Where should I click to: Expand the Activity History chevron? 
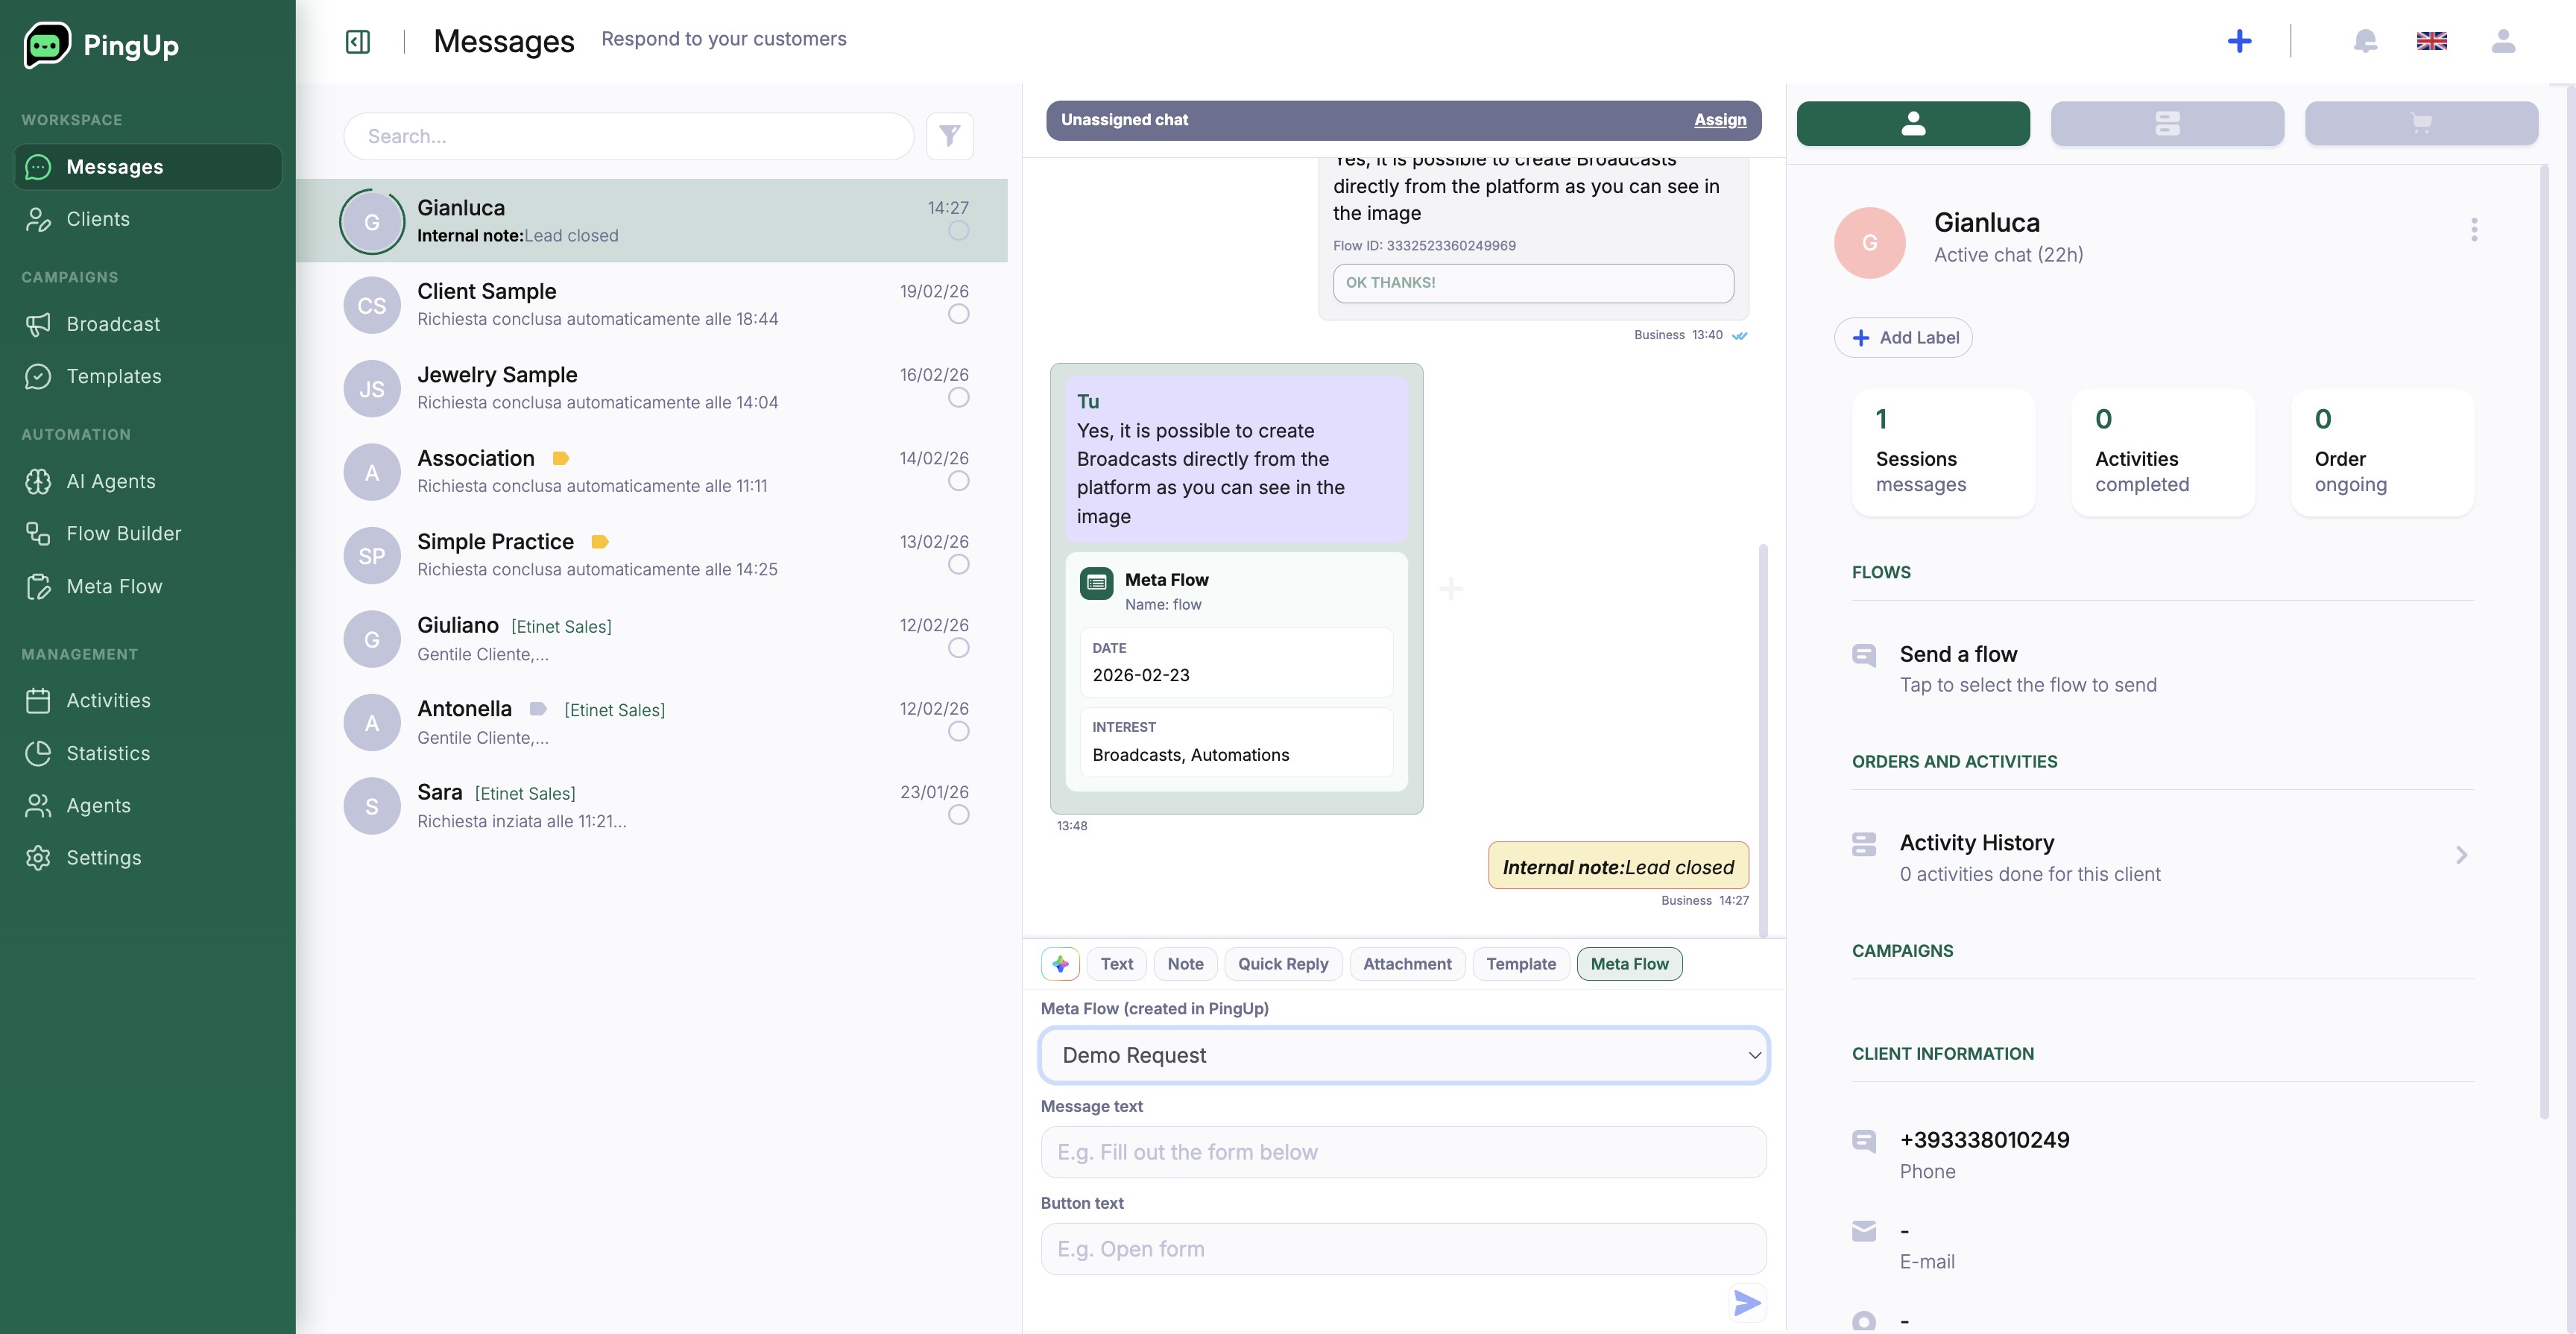[2460, 855]
